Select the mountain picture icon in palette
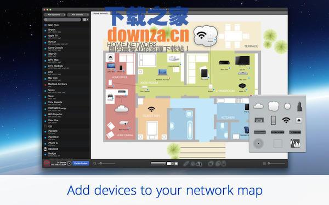This screenshot has height=205, width=329. [x=295, y=143]
